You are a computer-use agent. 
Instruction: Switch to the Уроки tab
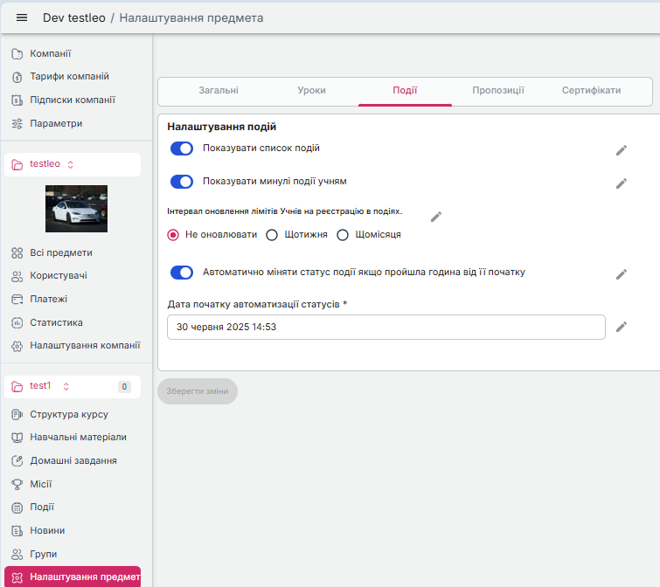[x=312, y=91]
